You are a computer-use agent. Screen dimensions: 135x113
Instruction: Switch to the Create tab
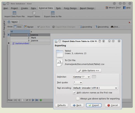(24, 8)
